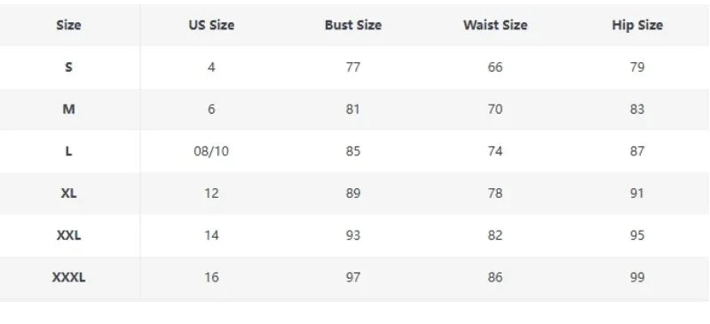This screenshot has width=710, height=324.
Task: Select waist size value 70
Action: [x=495, y=109]
